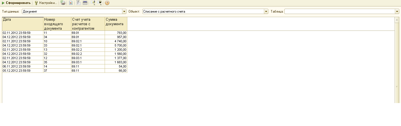Viewport: 401px width, 126px height.
Task: Click the account 69.02.1 cell in the 5 700,00 row
Action: (88, 45)
